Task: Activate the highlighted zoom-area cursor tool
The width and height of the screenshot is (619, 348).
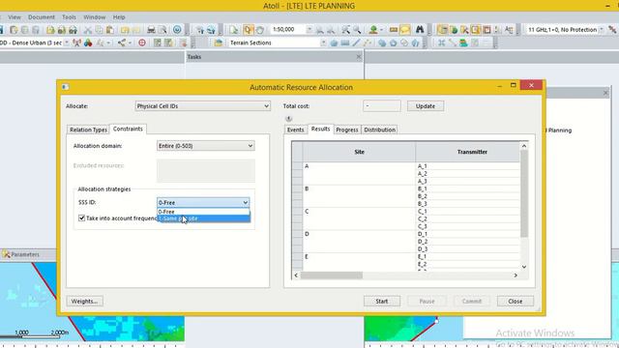Action: coord(248,30)
